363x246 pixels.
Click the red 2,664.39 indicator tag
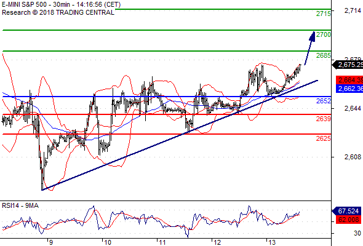349,81
